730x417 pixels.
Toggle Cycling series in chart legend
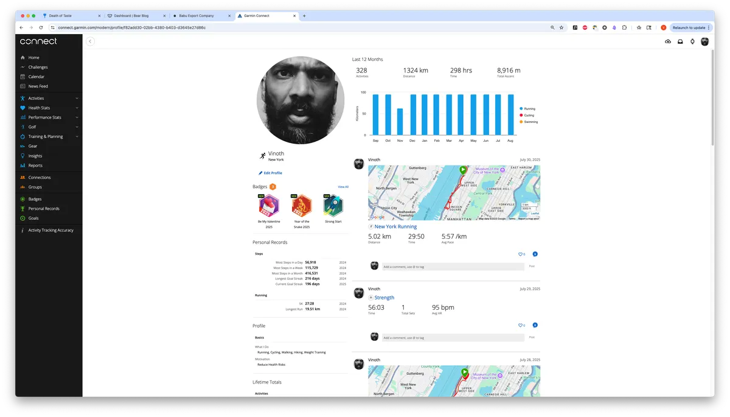pos(527,115)
